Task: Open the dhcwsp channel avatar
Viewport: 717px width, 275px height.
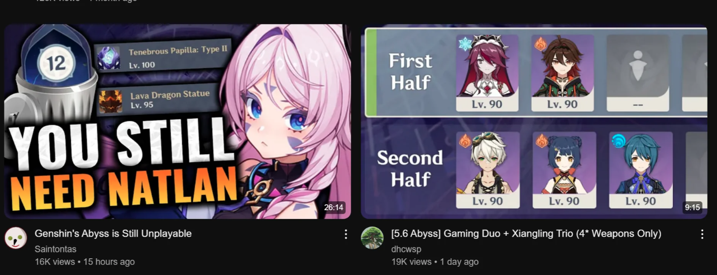Action: click(372, 238)
